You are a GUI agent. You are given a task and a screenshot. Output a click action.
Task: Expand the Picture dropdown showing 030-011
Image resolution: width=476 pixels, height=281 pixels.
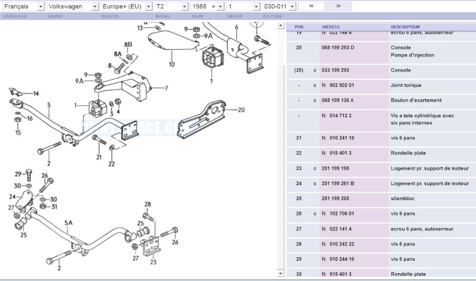(277, 6)
